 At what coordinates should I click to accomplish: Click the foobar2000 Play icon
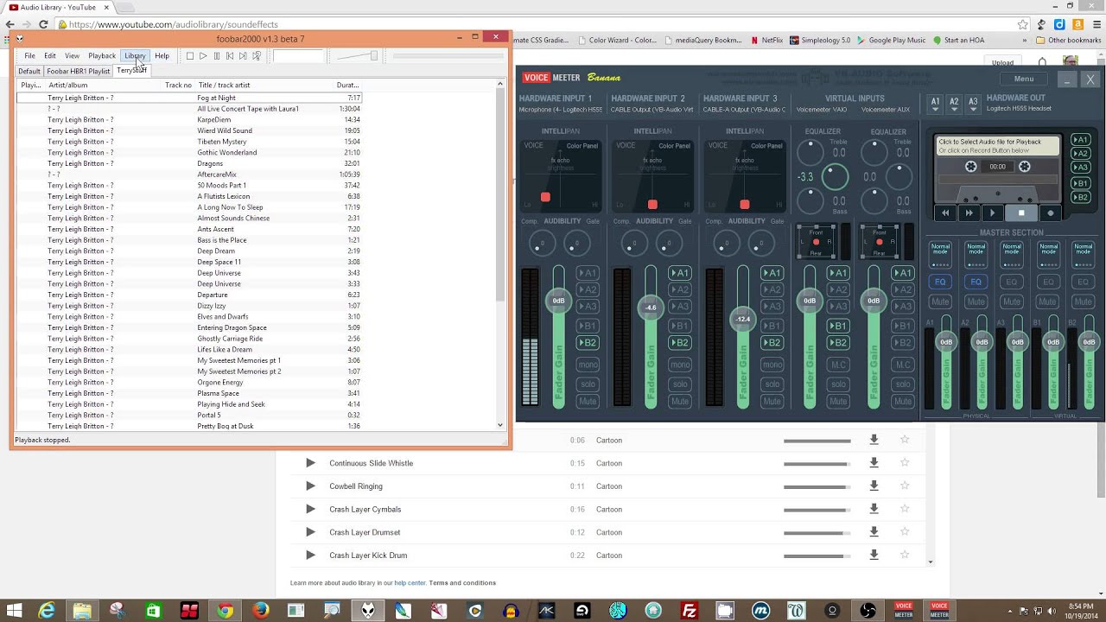point(203,56)
